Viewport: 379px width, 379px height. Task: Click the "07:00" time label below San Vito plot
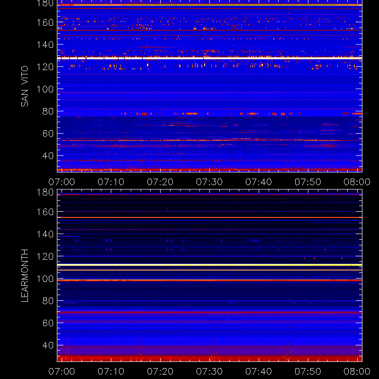tap(62, 182)
